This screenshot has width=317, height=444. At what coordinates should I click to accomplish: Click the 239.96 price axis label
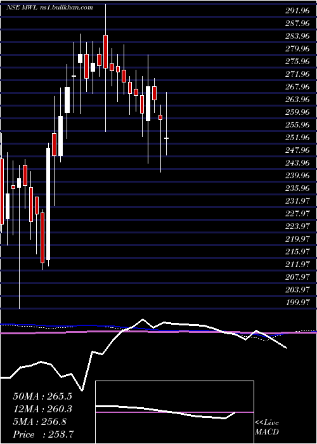[x=297, y=176]
